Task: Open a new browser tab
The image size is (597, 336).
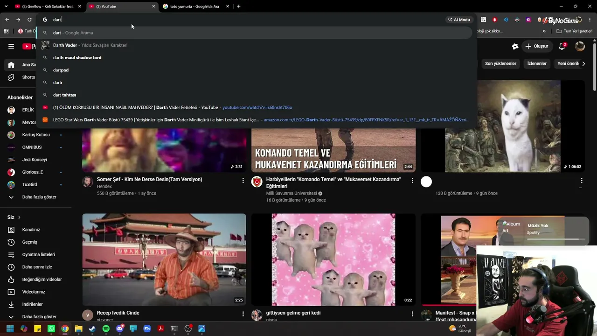Action: (238, 7)
